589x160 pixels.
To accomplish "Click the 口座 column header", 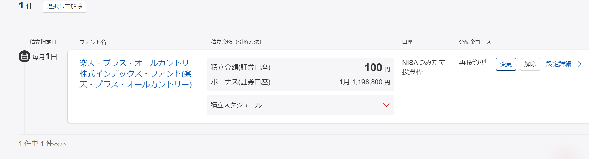I will click(x=407, y=42).
